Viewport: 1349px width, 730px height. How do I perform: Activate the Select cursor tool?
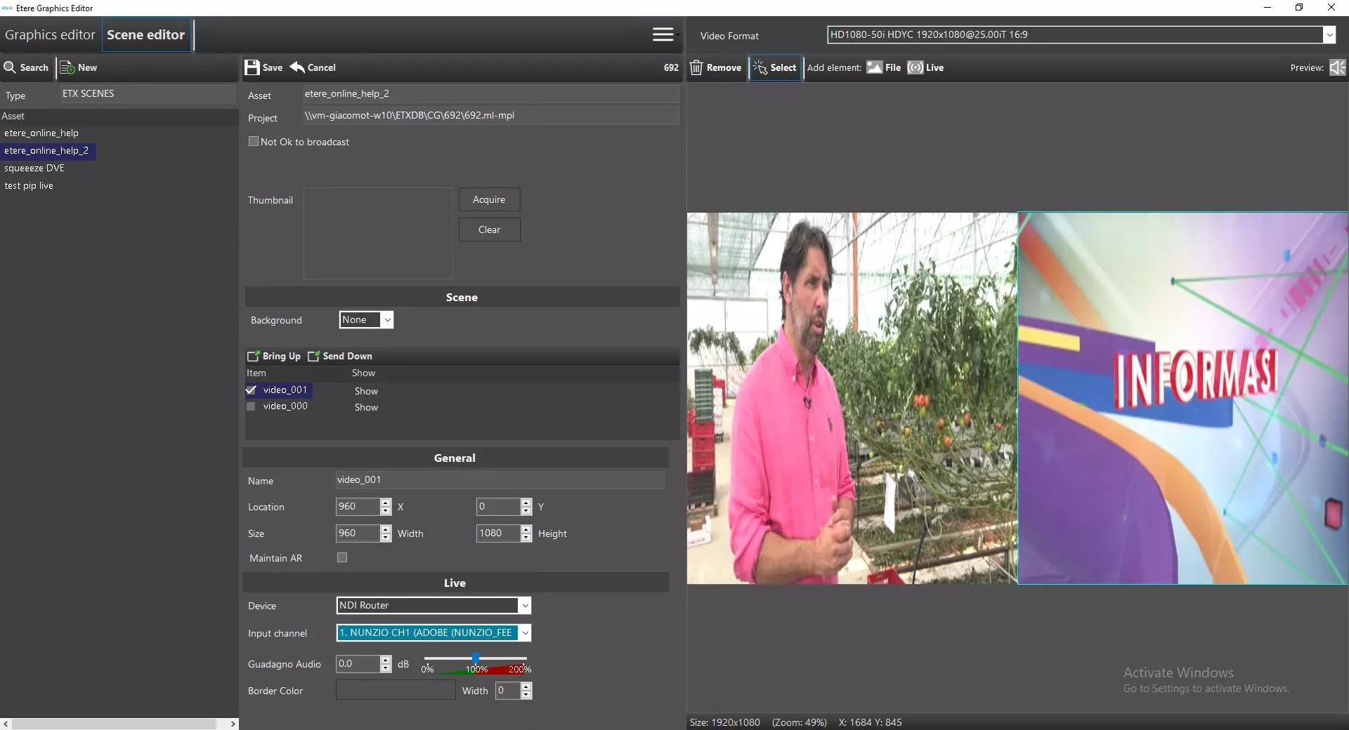(x=760, y=67)
